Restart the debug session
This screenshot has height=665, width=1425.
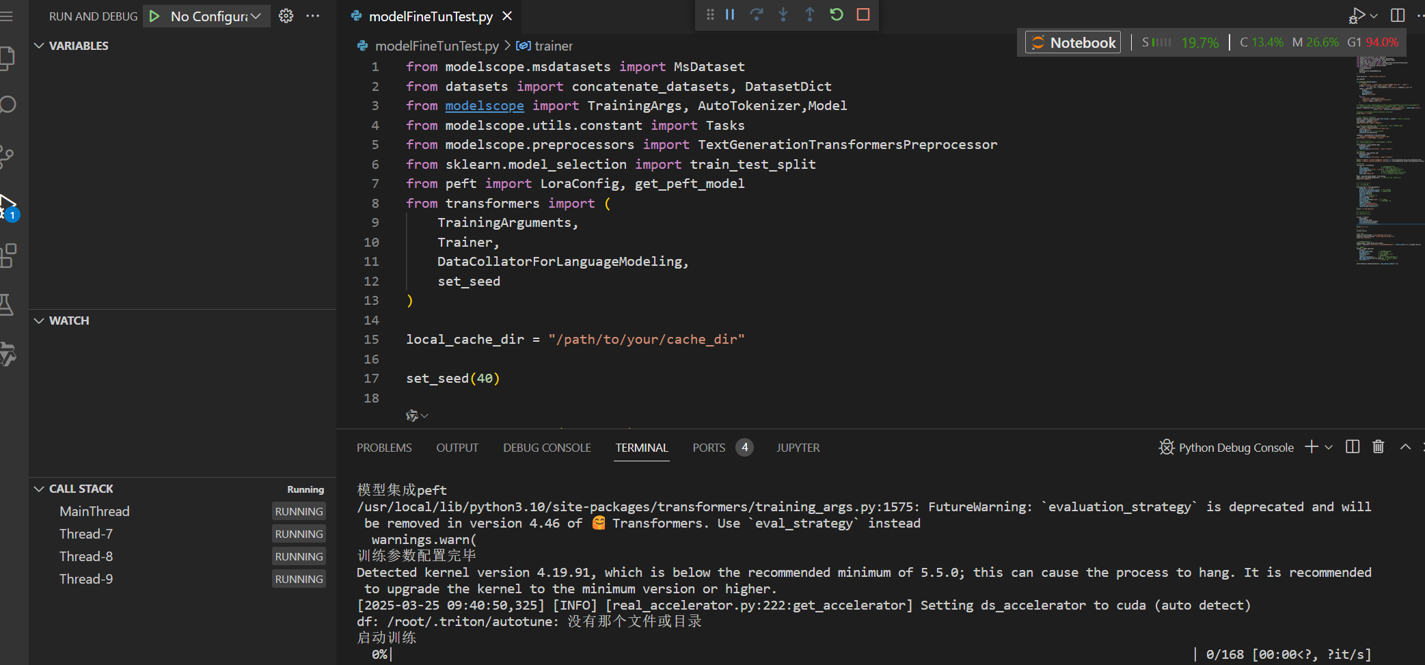tap(837, 14)
